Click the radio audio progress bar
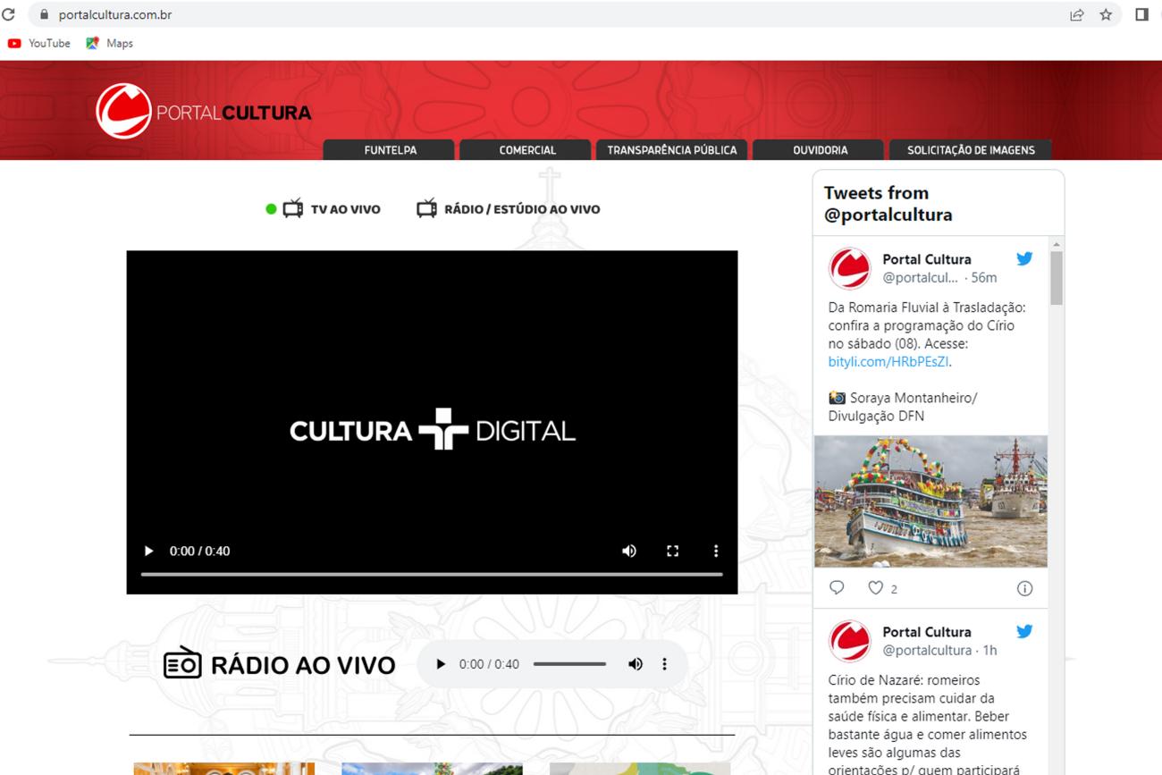This screenshot has height=775, width=1162. click(569, 664)
